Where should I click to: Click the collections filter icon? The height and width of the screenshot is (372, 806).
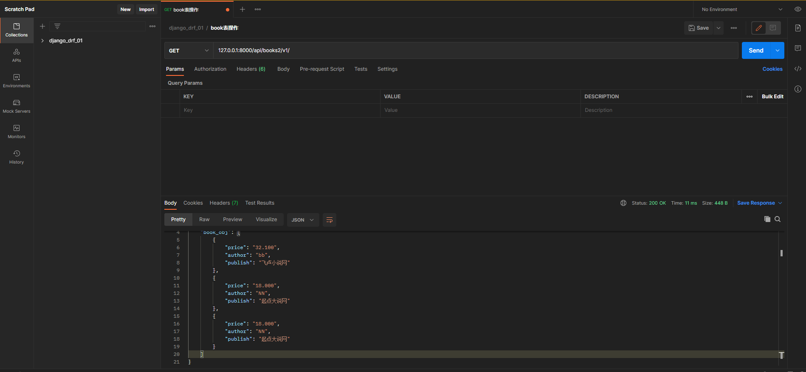[57, 26]
